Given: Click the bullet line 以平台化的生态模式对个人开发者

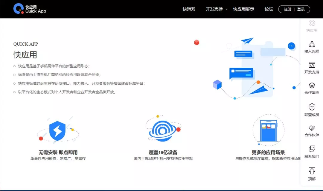Looking at the screenshot, I should (67, 92).
